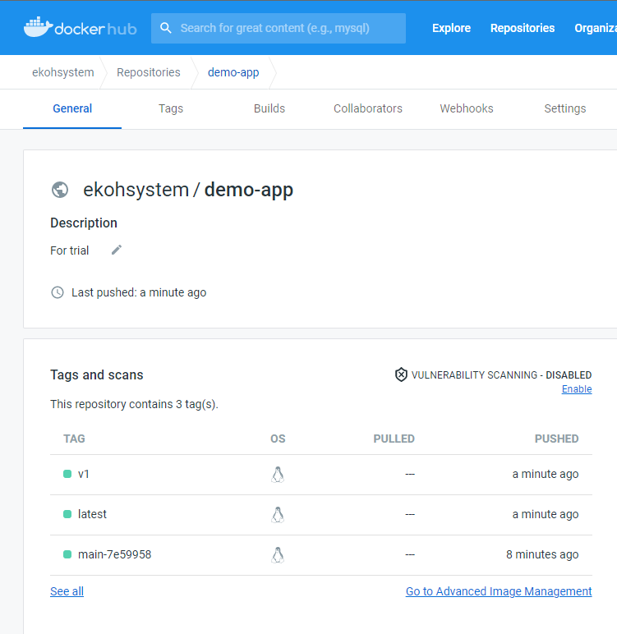Switch to the General tab

(72, 108)
